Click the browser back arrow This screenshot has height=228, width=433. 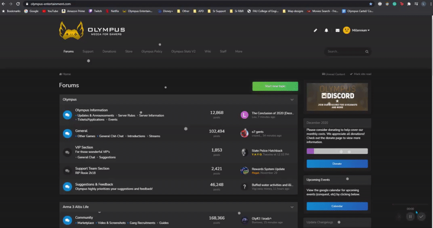click(3, 4)
